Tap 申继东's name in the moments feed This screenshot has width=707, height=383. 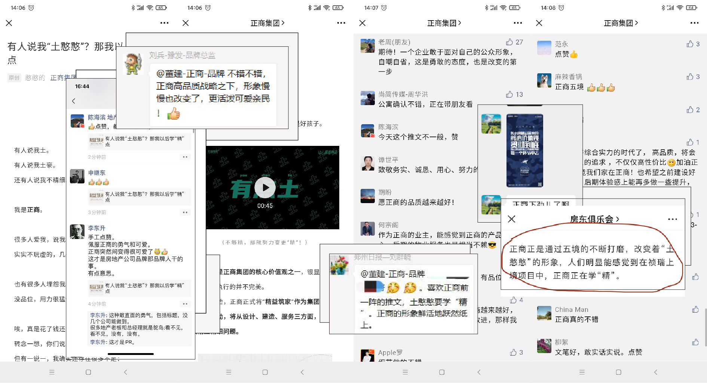(97, 172)
